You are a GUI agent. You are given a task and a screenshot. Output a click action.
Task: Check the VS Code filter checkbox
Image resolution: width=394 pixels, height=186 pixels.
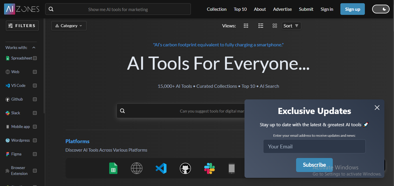(35, 86)
